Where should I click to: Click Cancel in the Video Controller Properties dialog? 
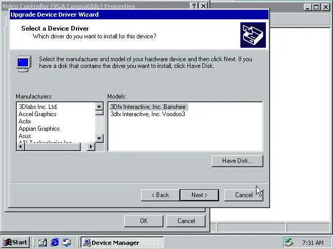coord(186,221)
